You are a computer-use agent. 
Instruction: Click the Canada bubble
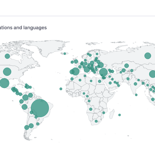click(x=7, y=56)
